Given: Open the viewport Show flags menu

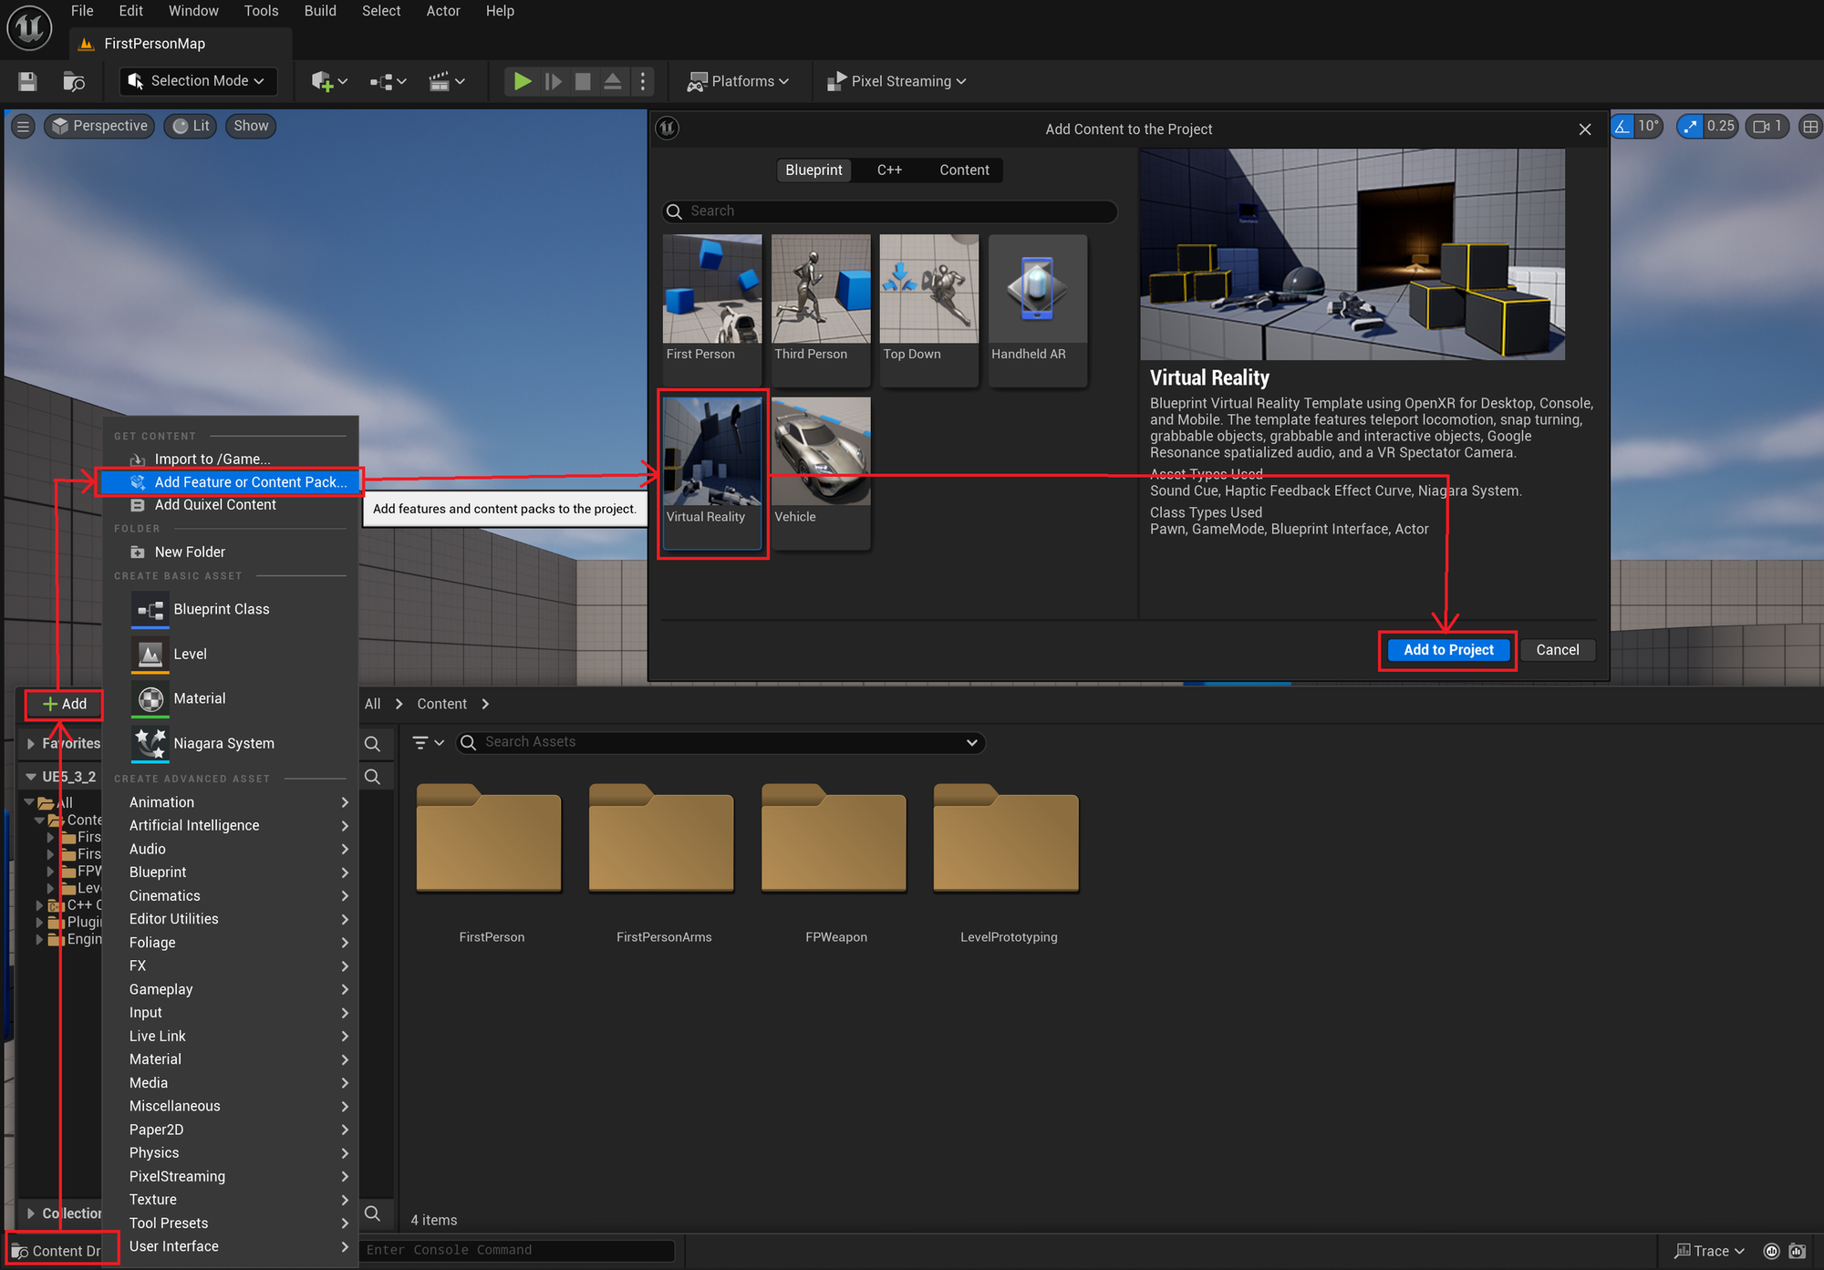Looking at the screenshot, I should tap(251, 126).
